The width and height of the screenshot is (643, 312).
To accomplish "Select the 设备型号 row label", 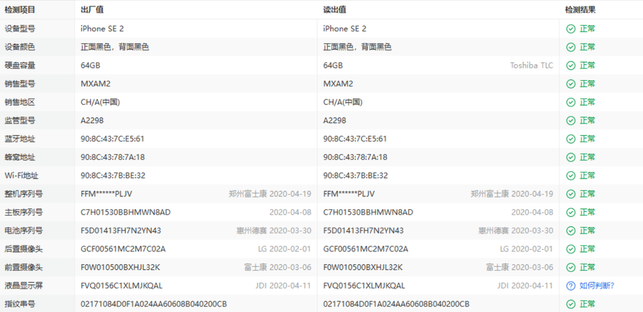I will point(20,29).
